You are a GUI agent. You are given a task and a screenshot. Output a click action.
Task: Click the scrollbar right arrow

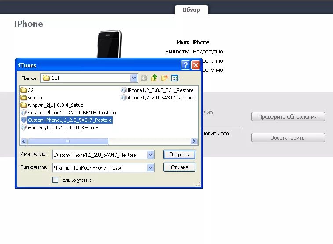194,141
